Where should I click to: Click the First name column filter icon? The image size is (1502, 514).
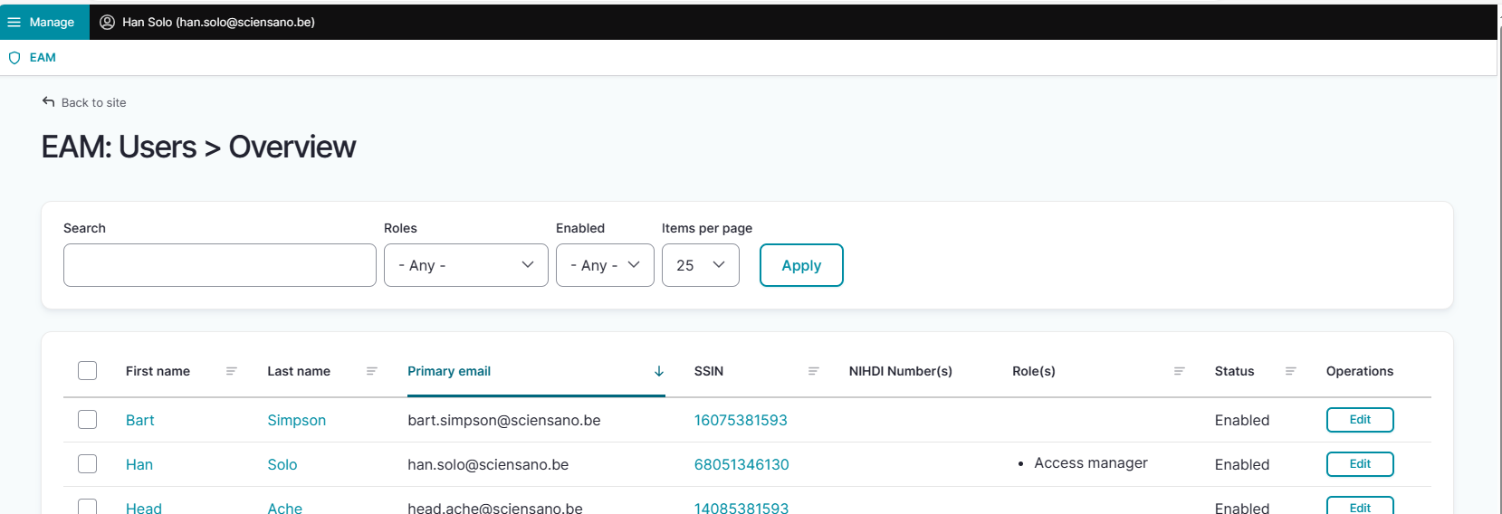(231, 371)
